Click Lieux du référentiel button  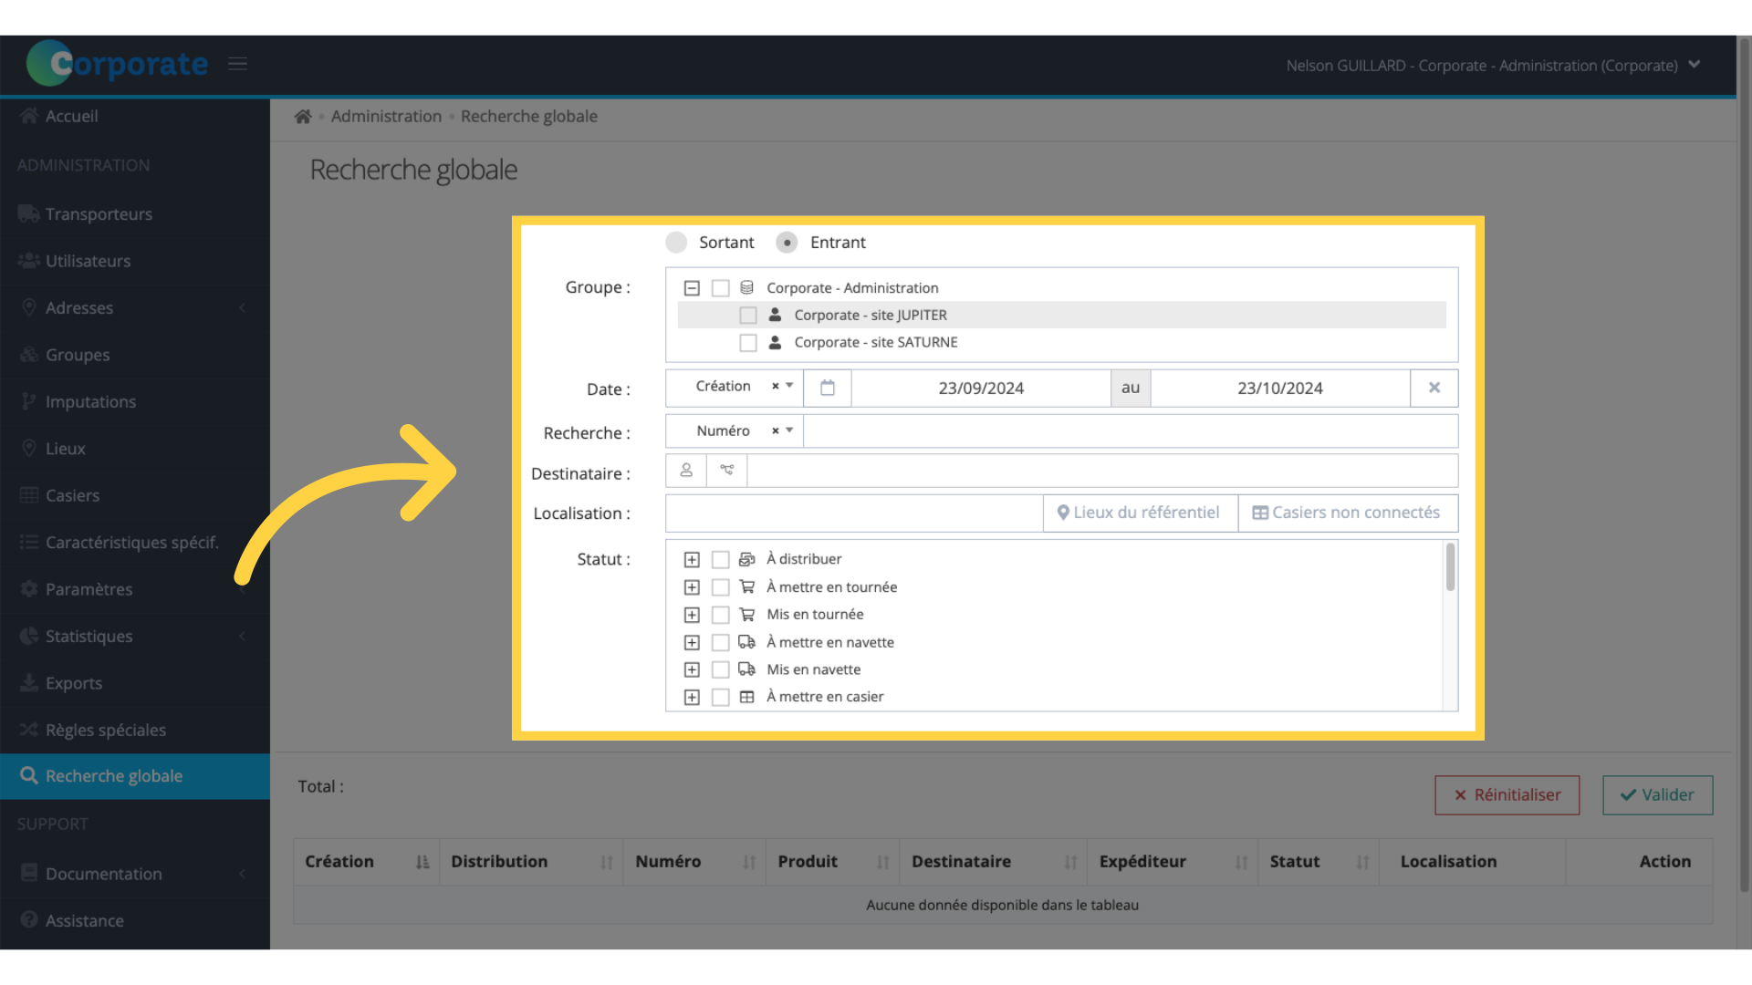[1140, 513]
